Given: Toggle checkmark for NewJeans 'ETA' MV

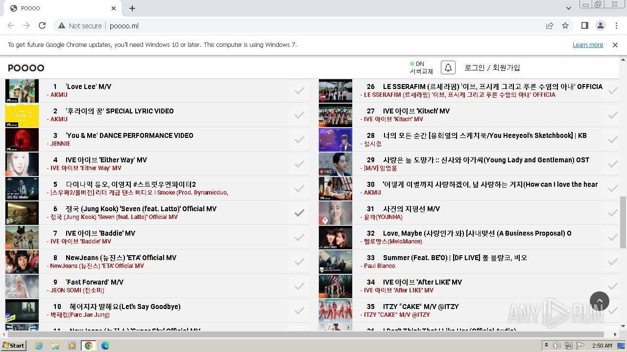Looking at the screenshot, I should tap(299, 262).
